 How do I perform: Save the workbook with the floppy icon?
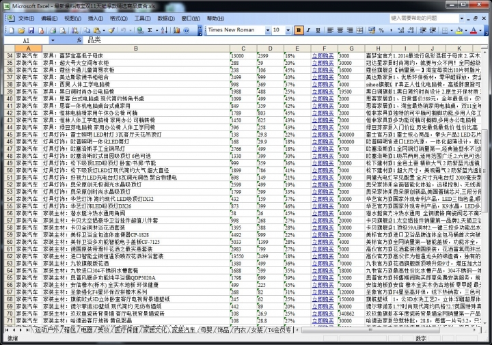pyautogui.click(x=31, y=31)
